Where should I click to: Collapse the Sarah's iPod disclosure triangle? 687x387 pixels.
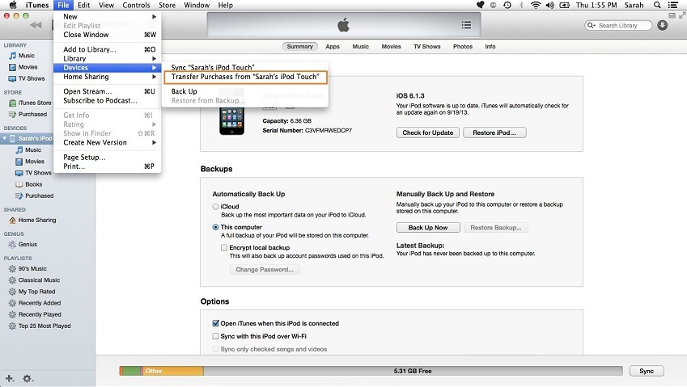(x=6, y=138)
